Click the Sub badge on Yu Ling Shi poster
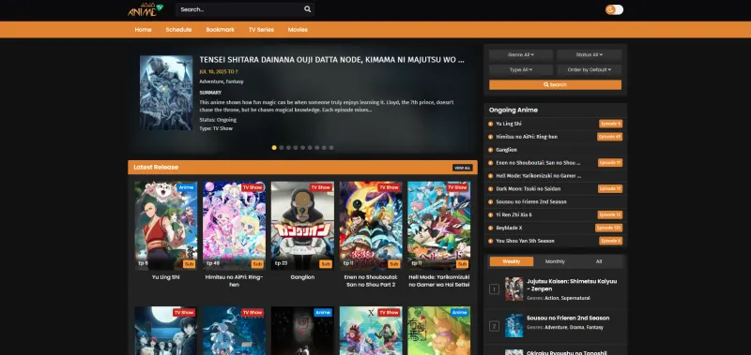 [x=190, y=264]
